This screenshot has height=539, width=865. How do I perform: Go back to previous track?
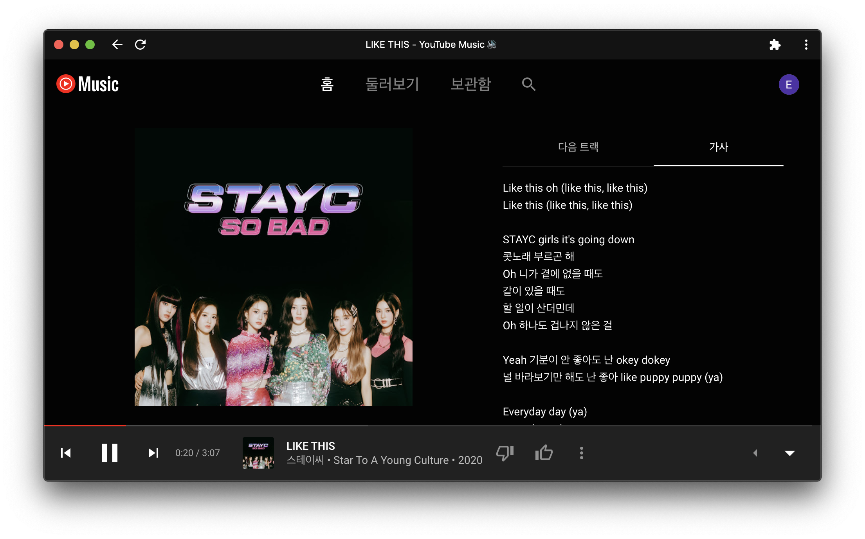pyautogui.click(x=66, y=453)
